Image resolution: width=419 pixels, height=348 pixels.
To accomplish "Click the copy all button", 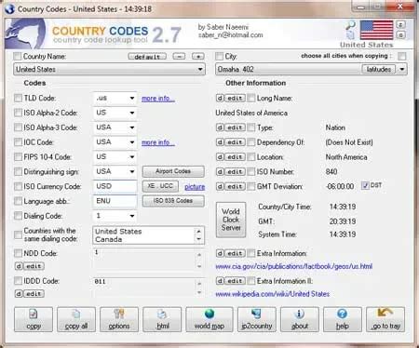I will (x=76, y=319).
